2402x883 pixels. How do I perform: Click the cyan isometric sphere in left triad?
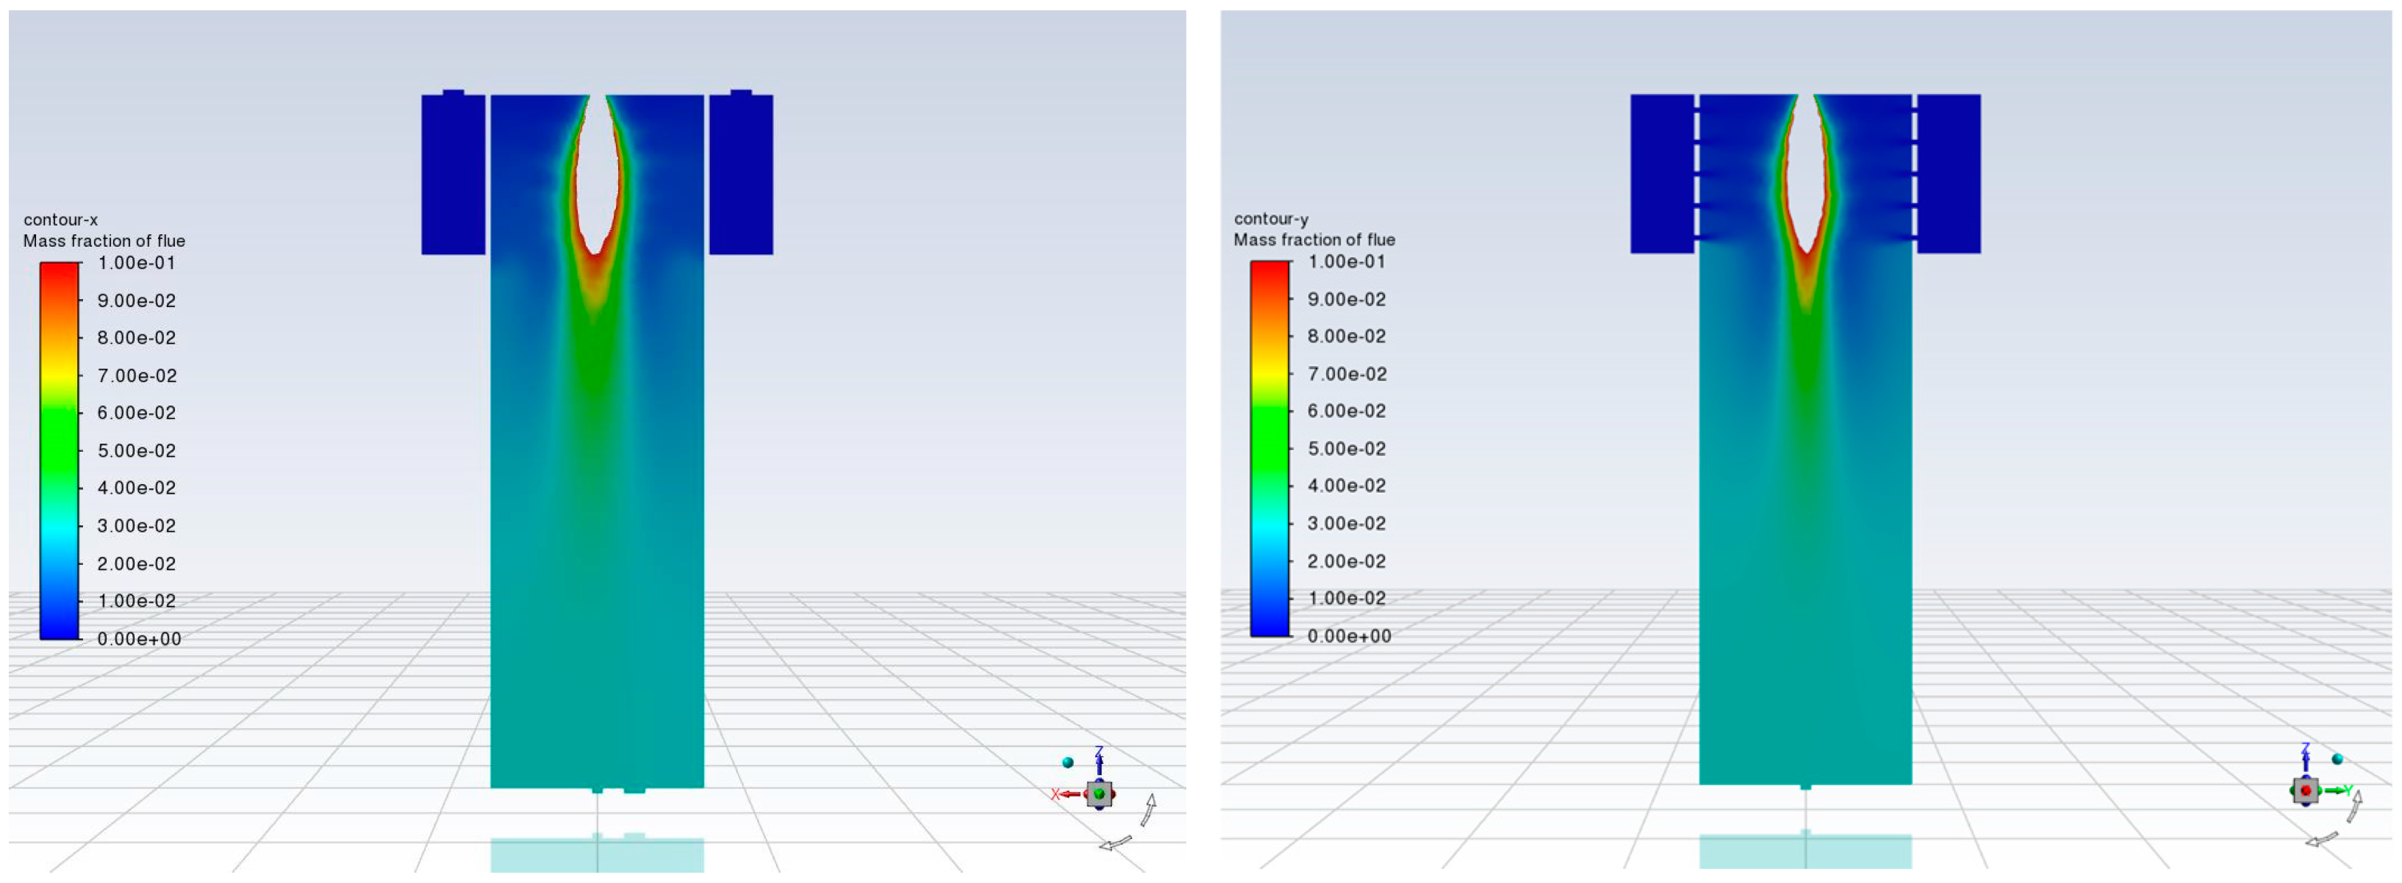(x=1068, y=763)
